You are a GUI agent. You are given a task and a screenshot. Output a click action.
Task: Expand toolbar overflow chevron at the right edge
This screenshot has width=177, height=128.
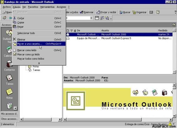click(x=175, y=12)
